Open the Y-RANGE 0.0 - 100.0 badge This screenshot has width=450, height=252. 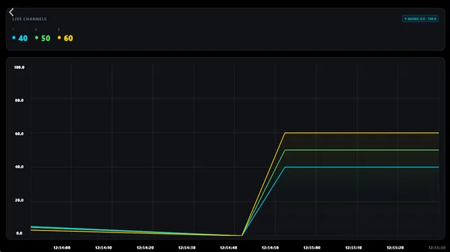pyautogui.click(x=420, y=19)
